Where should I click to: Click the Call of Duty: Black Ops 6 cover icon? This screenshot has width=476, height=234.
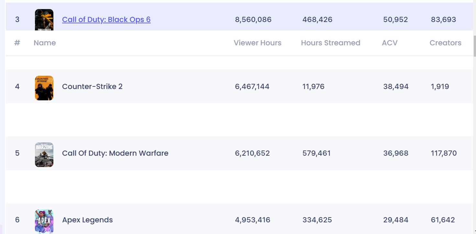[x=44, y=19]
